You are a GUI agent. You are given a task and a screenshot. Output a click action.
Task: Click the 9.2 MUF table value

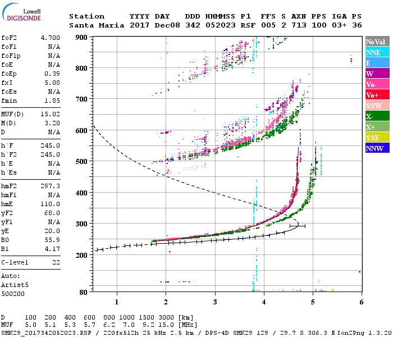pos(148,325)
